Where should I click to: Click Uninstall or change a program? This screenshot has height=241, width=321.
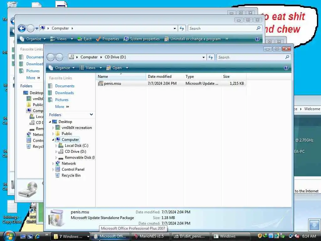(x=192, y=39)
